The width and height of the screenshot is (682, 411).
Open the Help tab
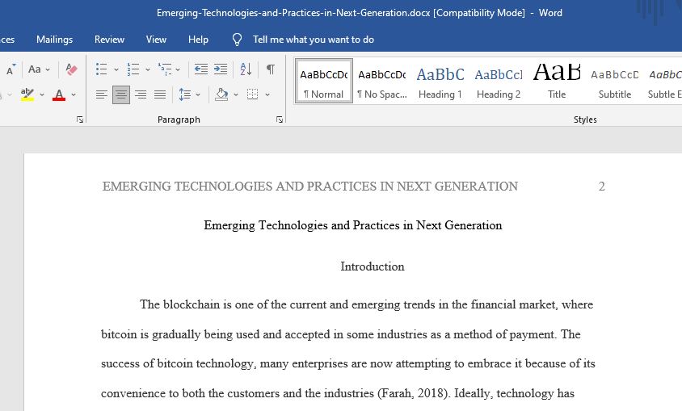(198, 40)
